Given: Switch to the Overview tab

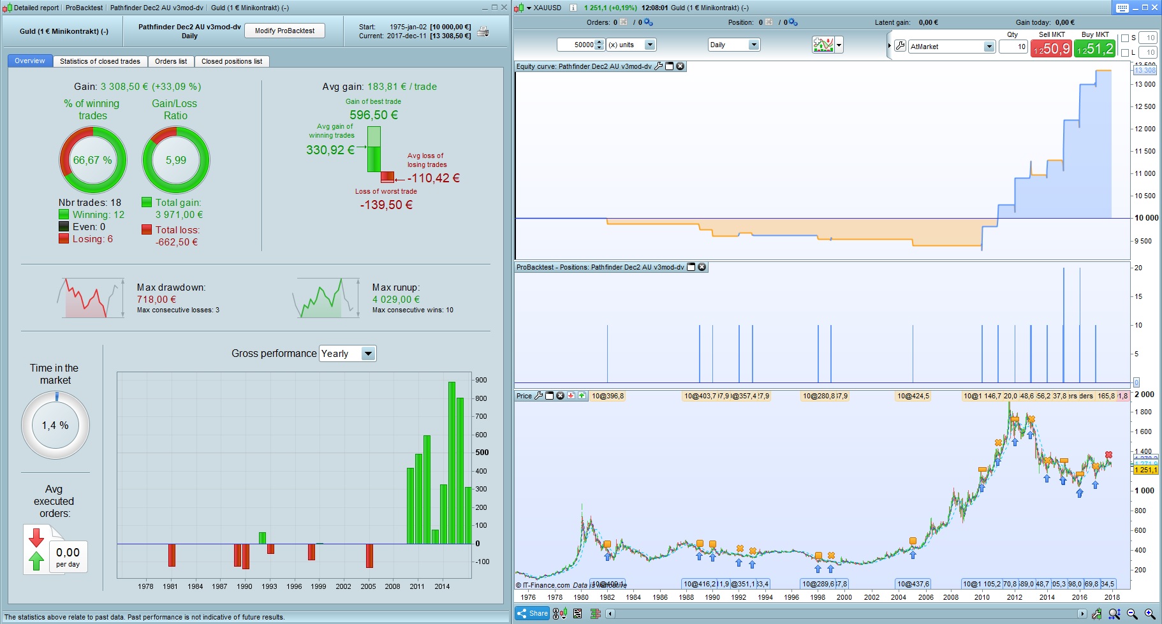Looking at the screenshot, I should coord(30,61).
